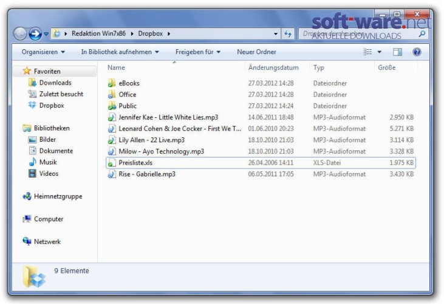This screenshot has width=444, height=304.
Task: Click the Back navigation arrow button
Action: [20, 33]
